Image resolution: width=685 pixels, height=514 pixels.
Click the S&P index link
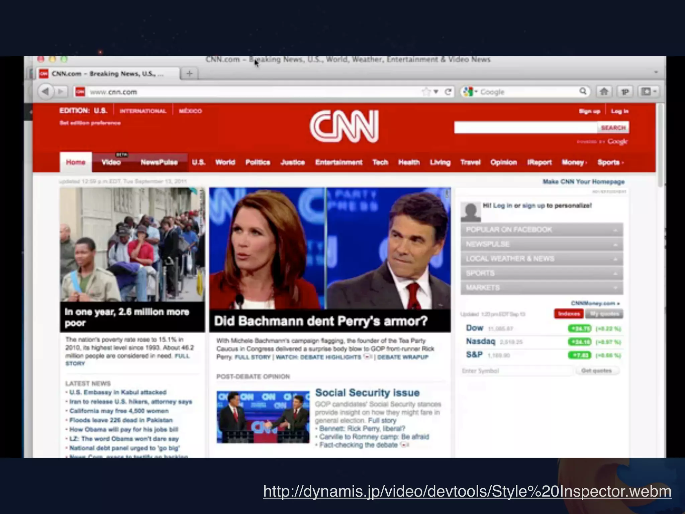coord(474,355)
